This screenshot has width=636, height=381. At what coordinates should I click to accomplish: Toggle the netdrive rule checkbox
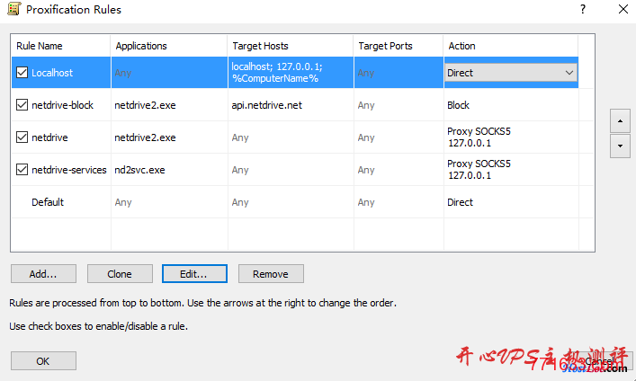(22, 137)
